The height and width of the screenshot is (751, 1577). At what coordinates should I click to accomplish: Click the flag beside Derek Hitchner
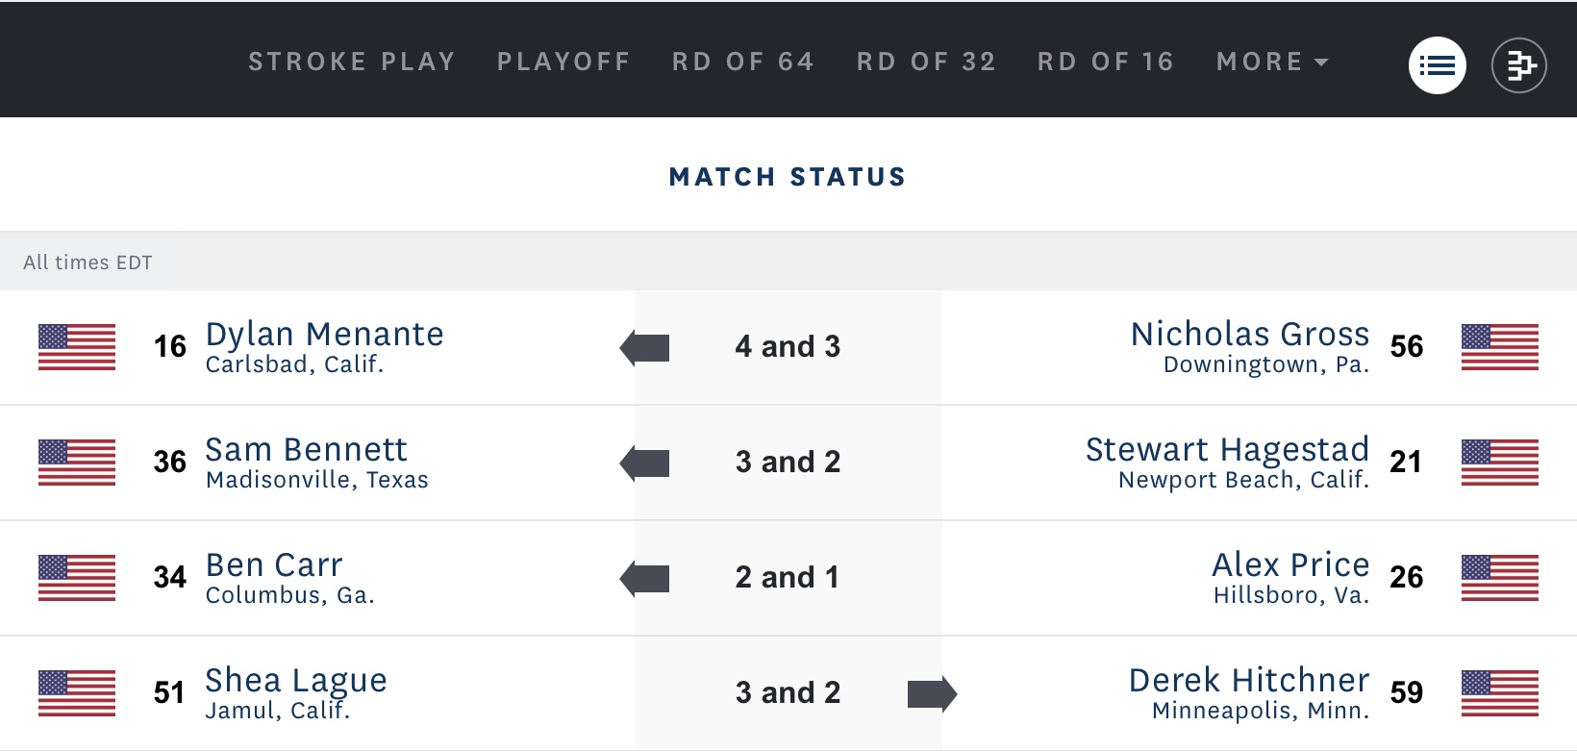(x=1499, y=693)
